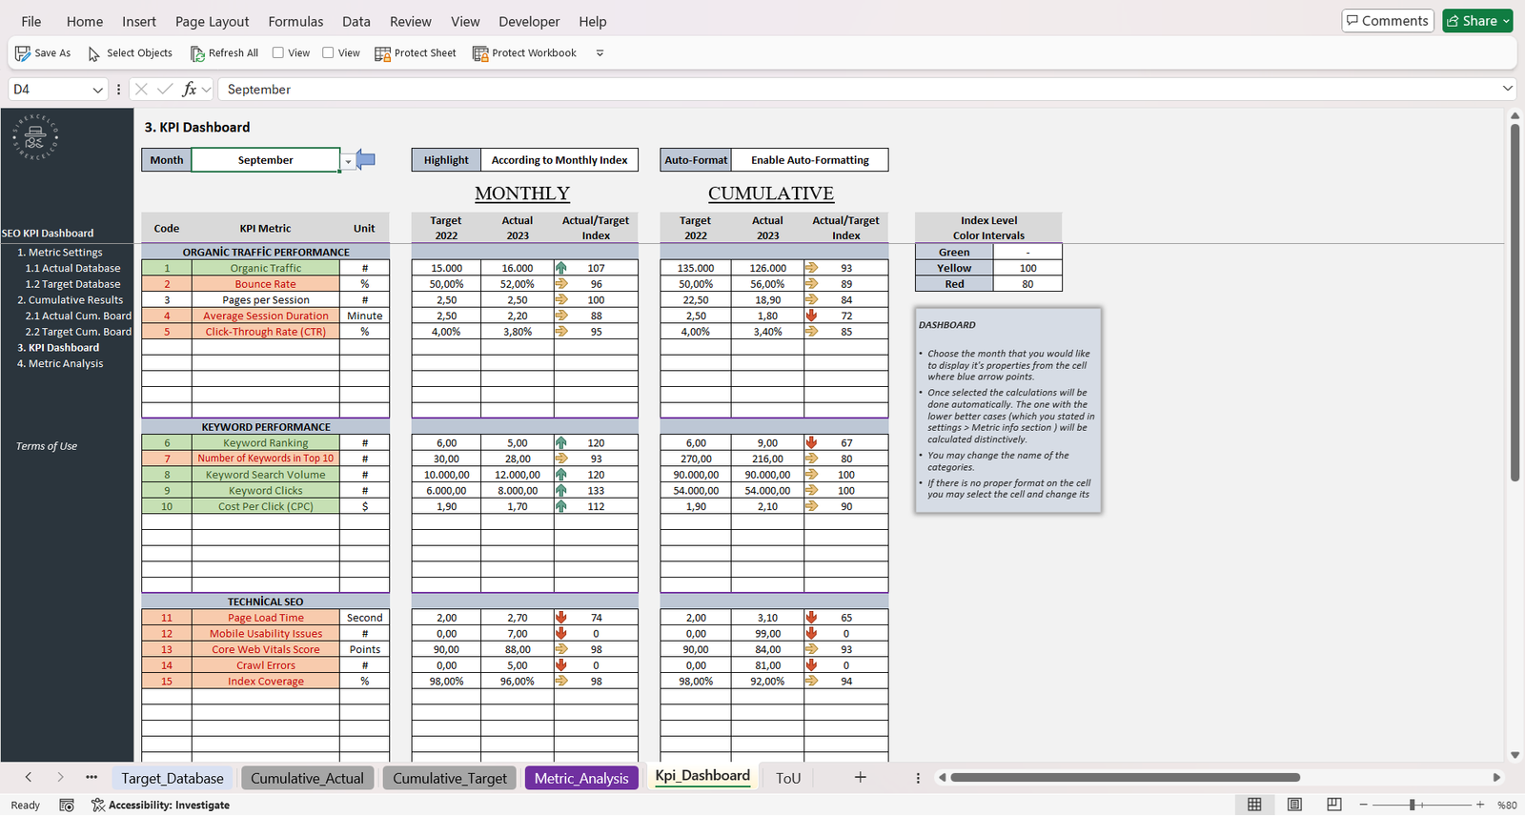Toggle the second View checkbox
Image resolution: width=1525 pixels, height=816 pixels.
point(328,53)
